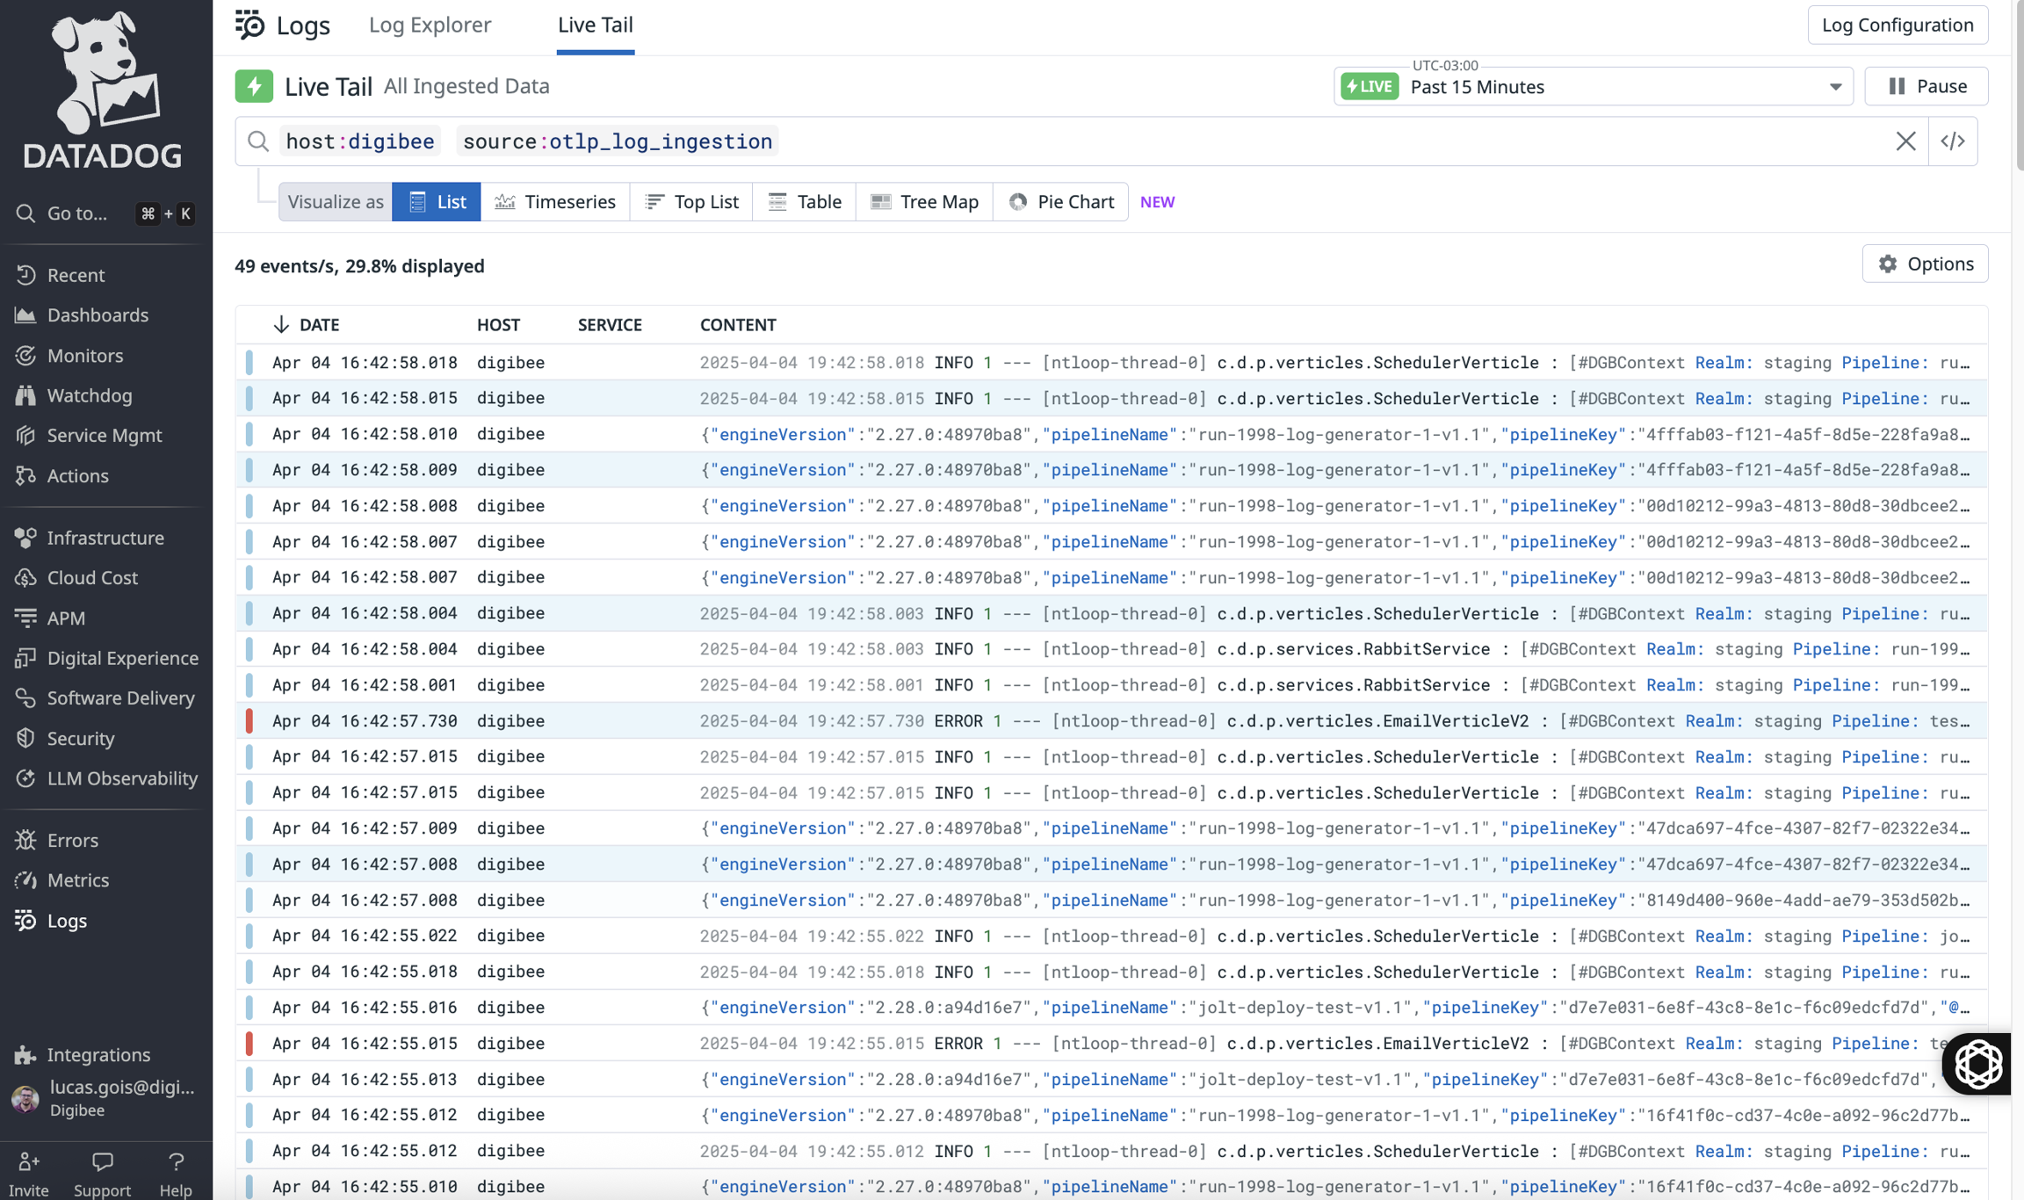Switch to the Log Explorer tab
The image size is (2024, 1200).
(x=430, y=25)
